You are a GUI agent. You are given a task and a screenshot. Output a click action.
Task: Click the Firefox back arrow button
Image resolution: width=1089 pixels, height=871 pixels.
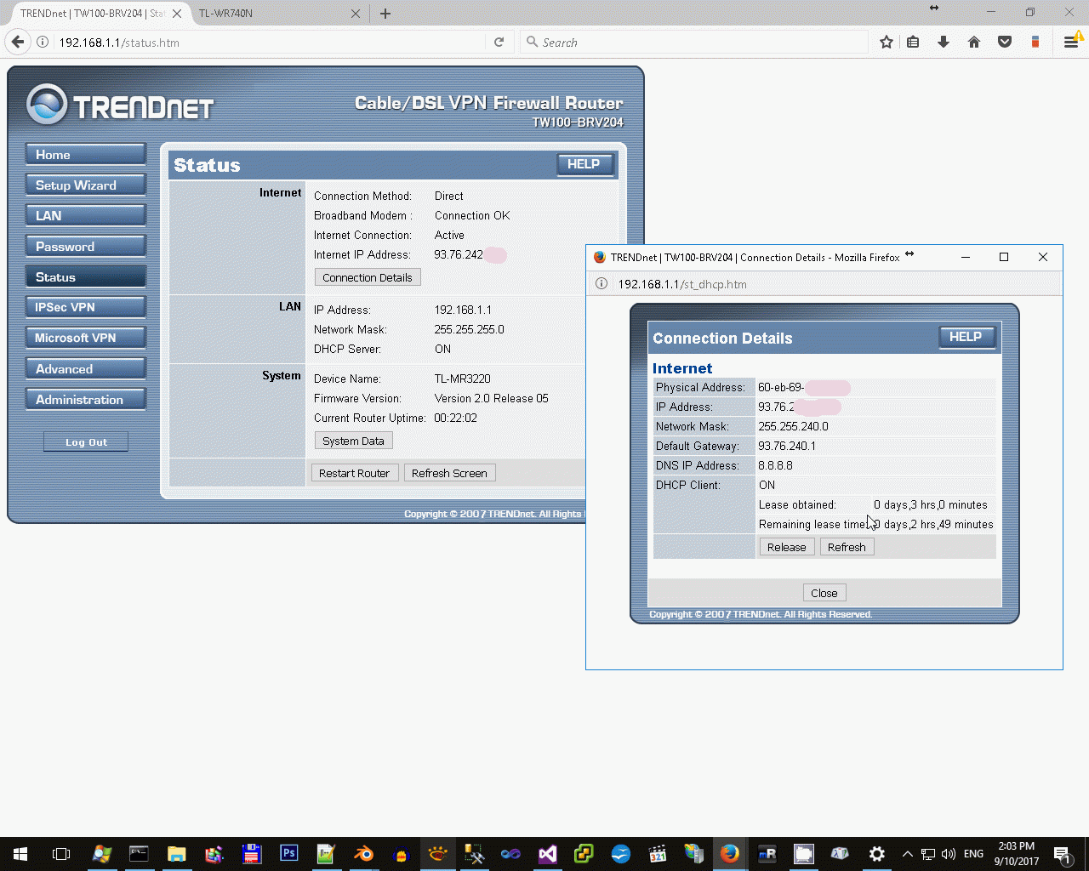18,42
